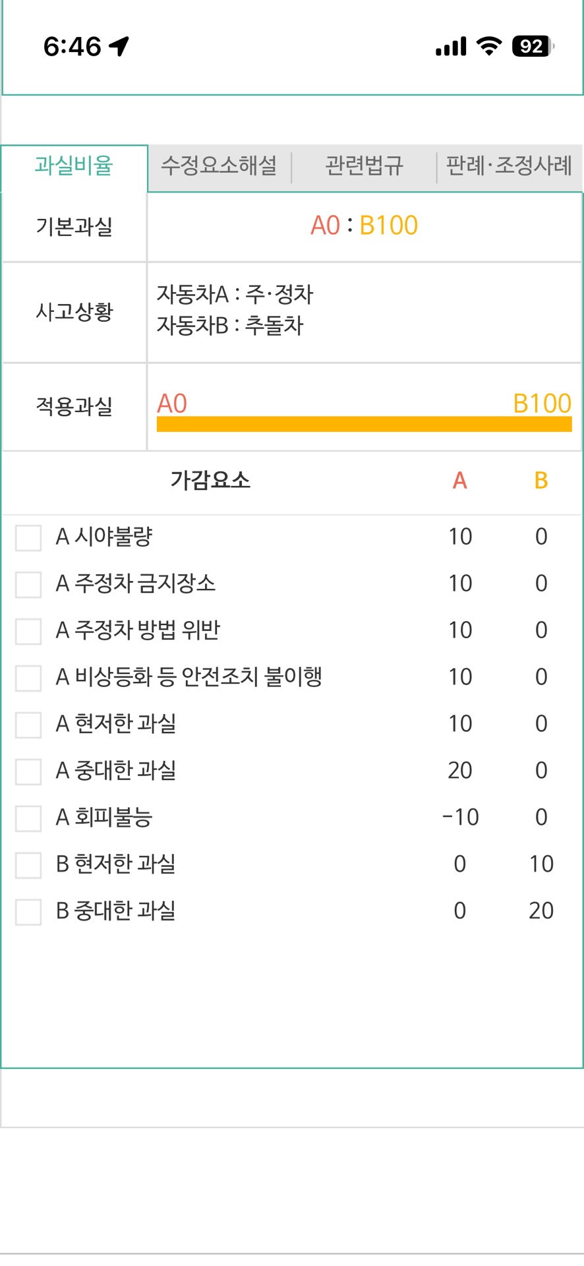The image size is (584, 1266).
Task: Tap the A0 : B100 기본과실 value
Action: (364, 226)
